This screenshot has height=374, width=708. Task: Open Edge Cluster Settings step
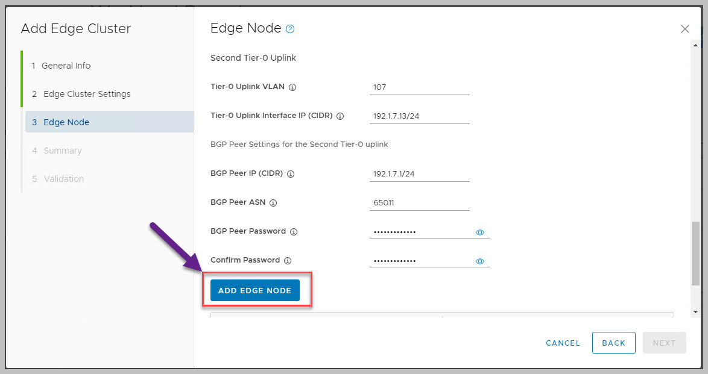pos(87,94)
